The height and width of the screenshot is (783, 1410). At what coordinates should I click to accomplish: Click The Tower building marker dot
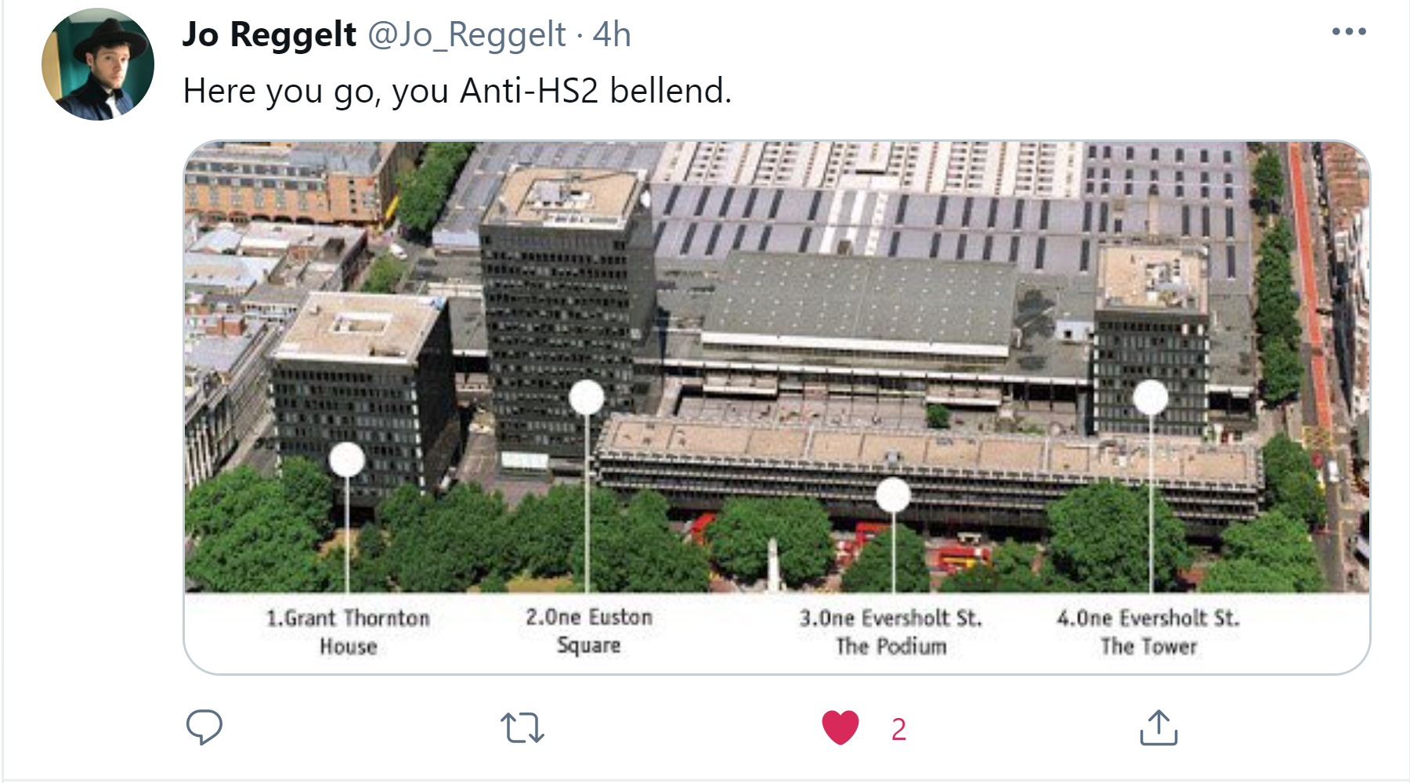click(1151, 398)
